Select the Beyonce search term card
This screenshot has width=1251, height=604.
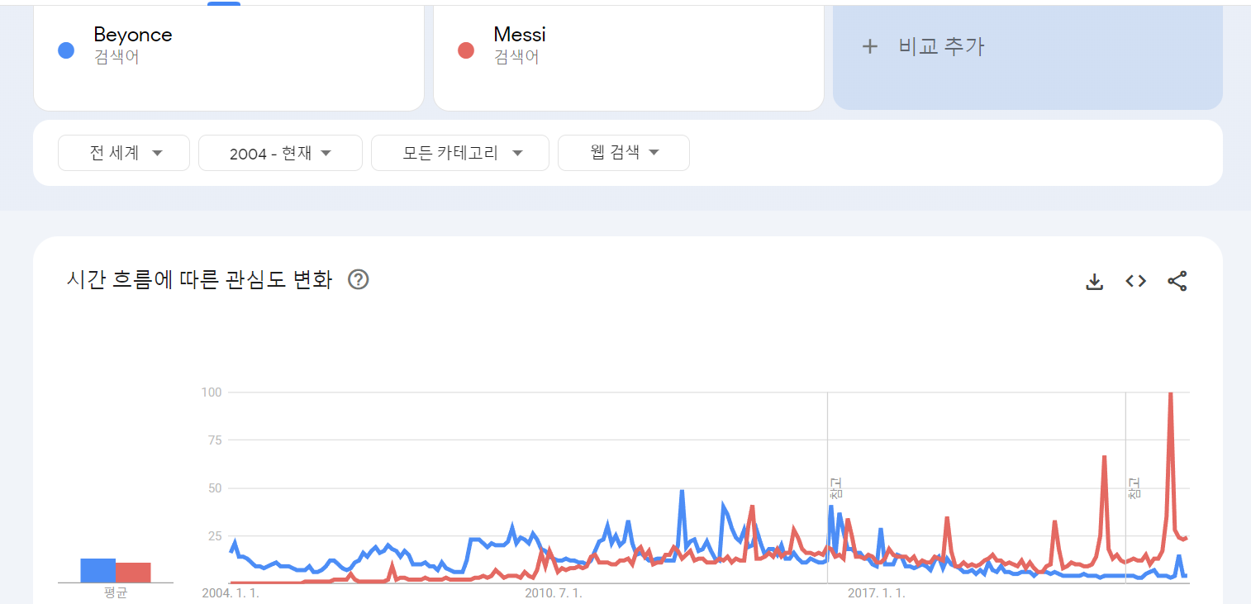228,57
